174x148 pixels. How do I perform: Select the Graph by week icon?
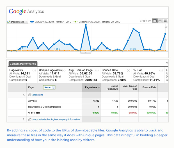coord(160,21)
